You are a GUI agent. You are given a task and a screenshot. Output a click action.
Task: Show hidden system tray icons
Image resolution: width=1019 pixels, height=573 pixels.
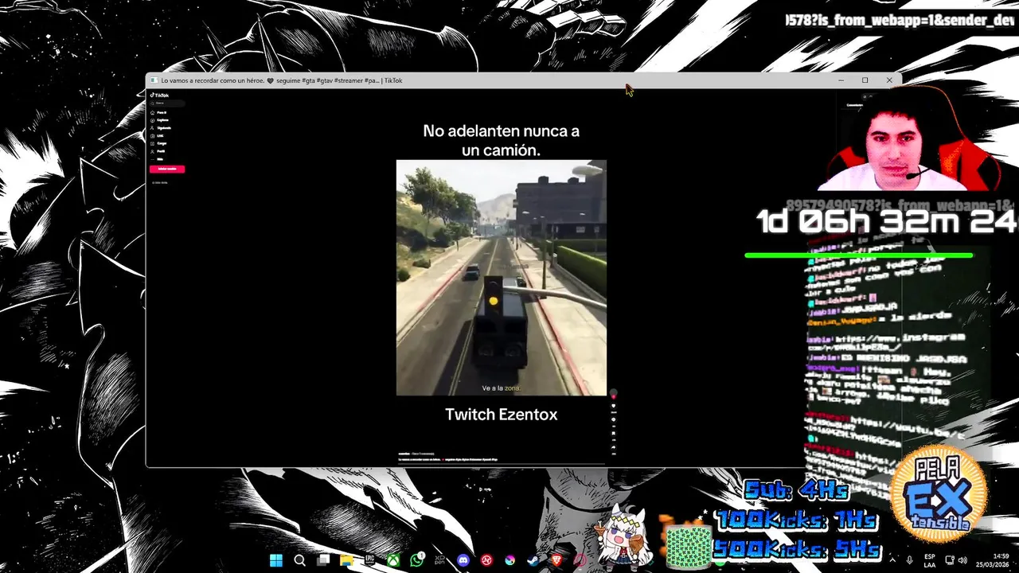coord(892,561)
